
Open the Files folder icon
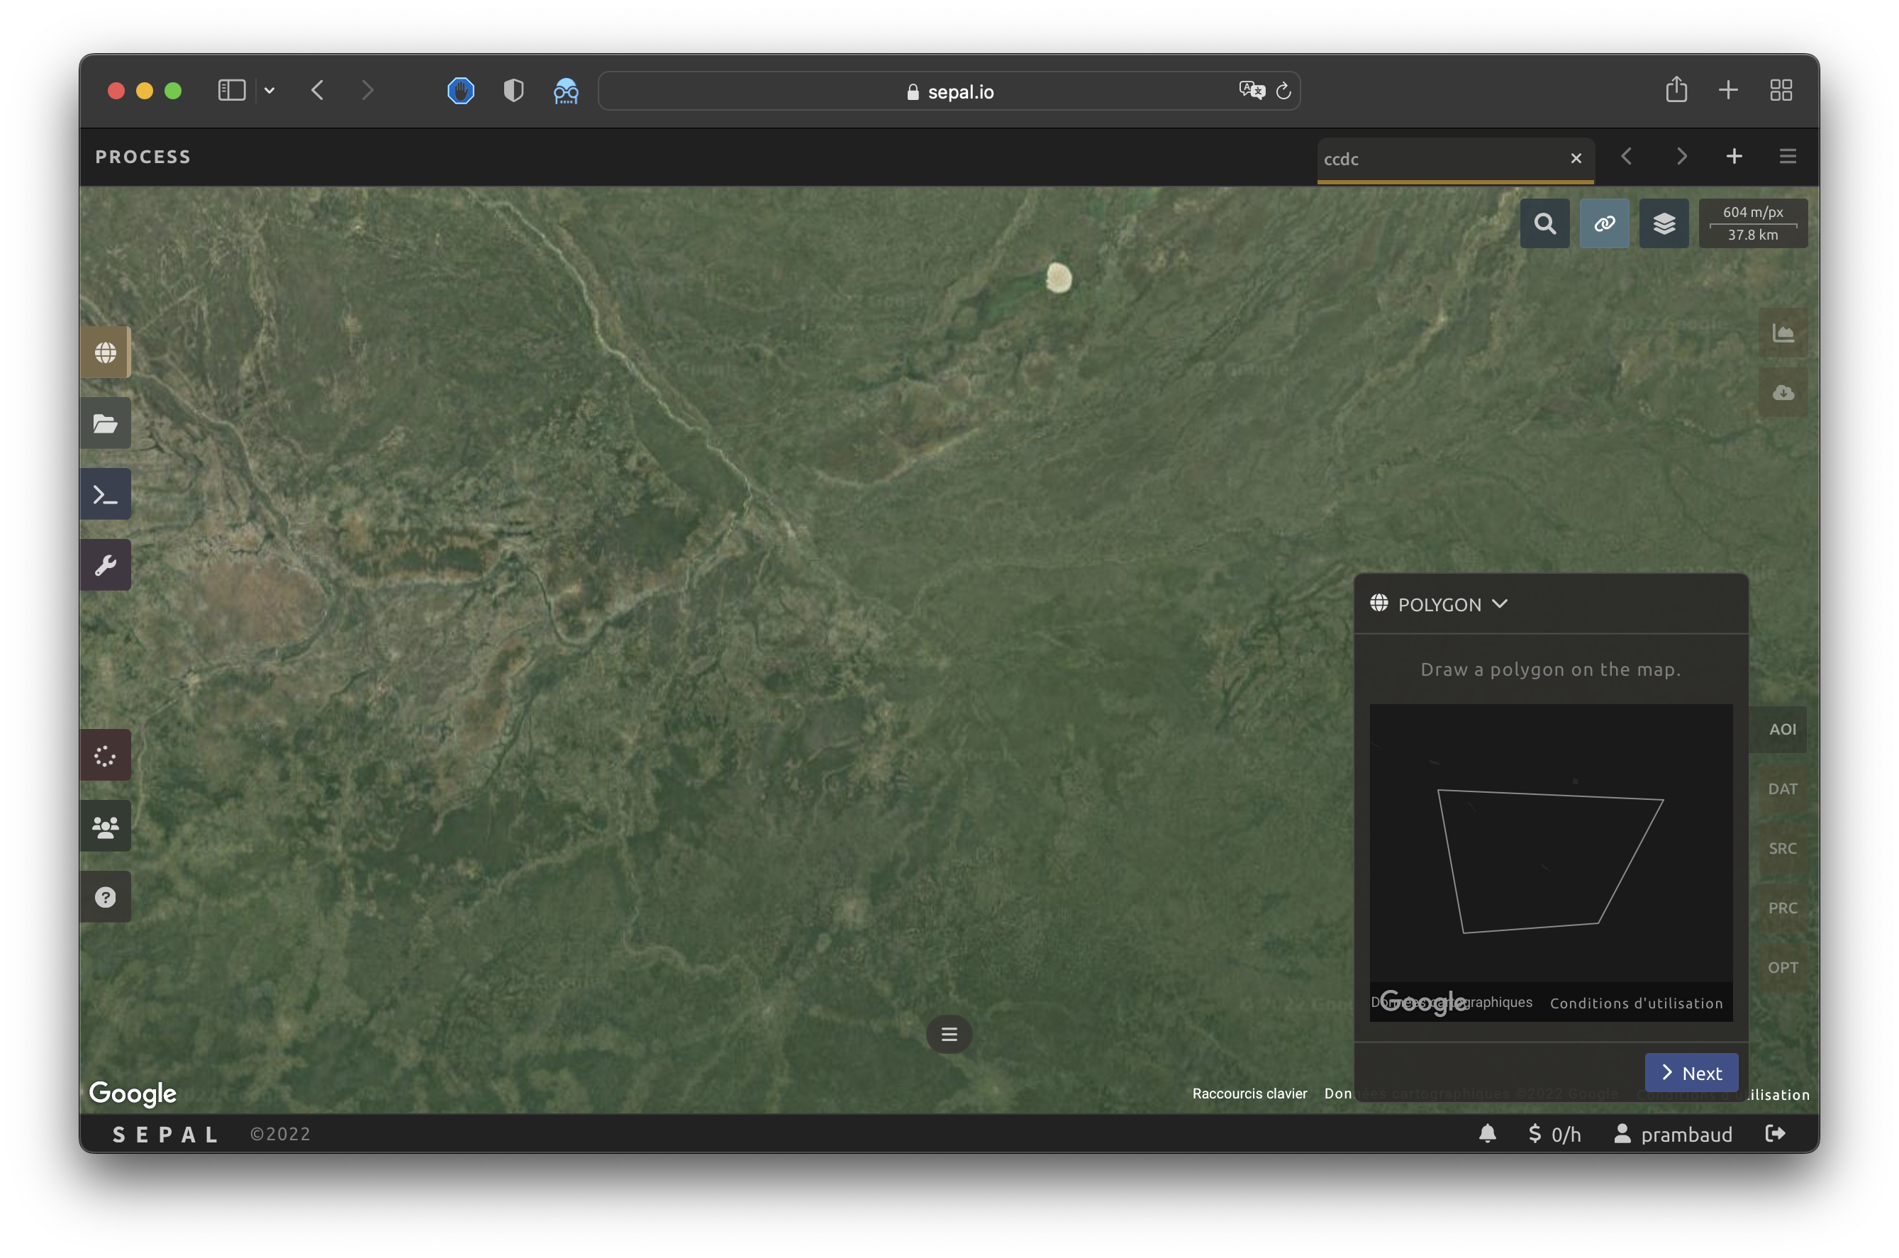(x=105, y=423)
